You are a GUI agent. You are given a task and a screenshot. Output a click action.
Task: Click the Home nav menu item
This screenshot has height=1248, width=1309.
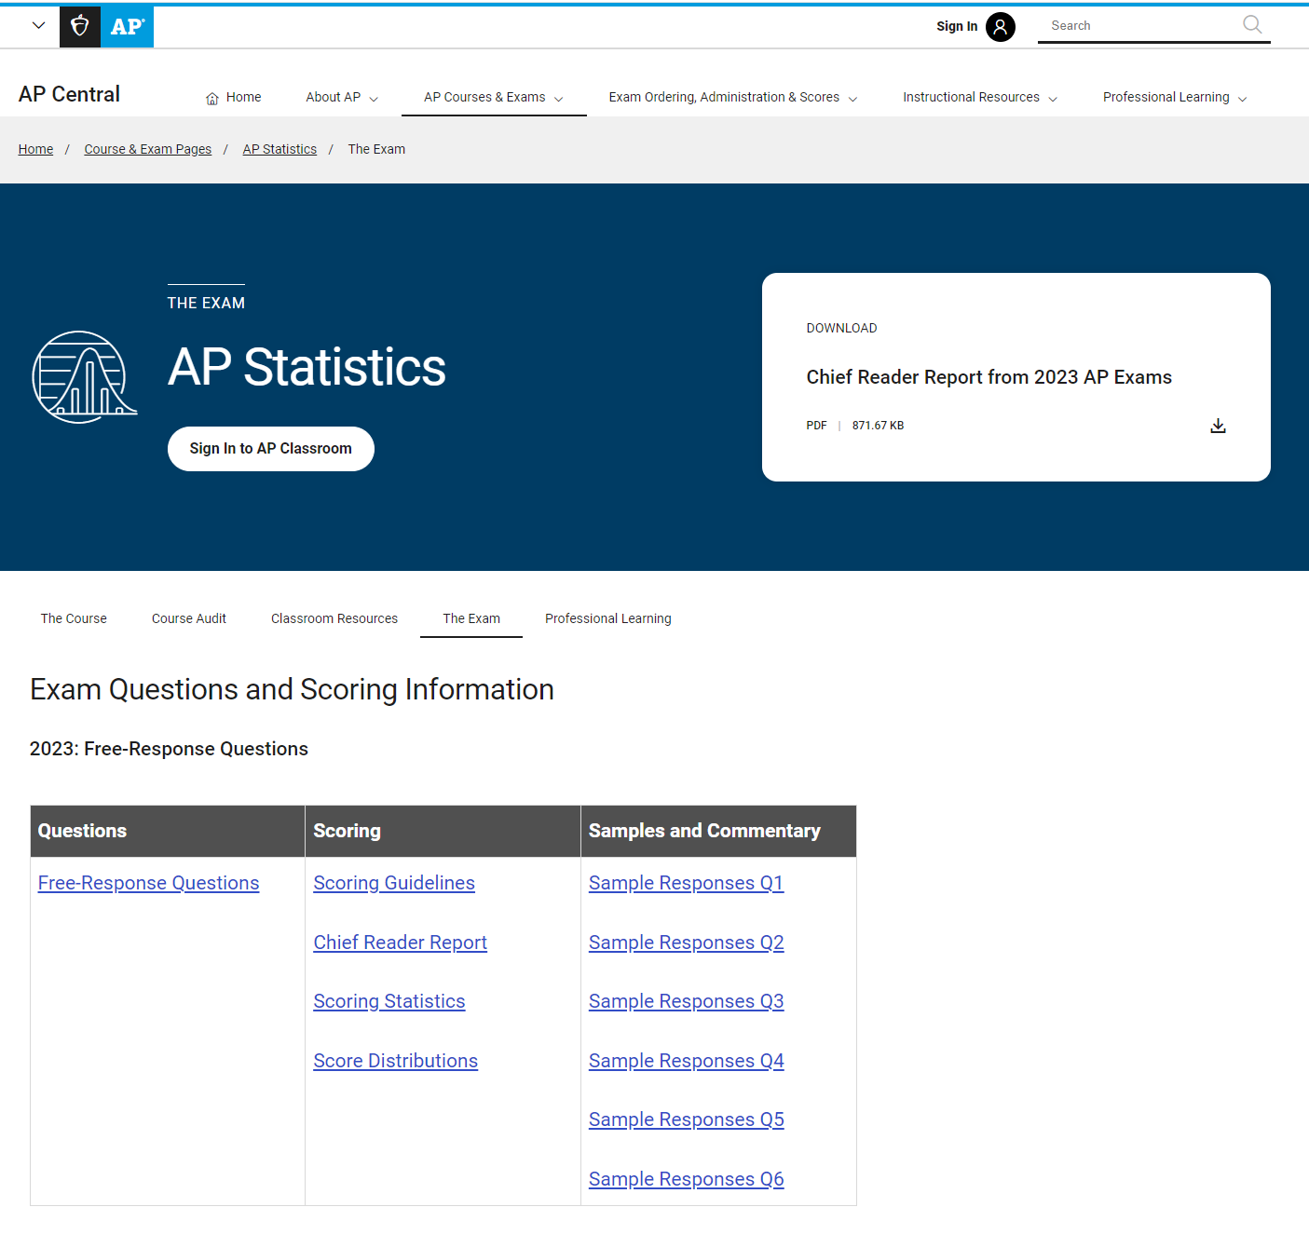click(x=234, y=97)
